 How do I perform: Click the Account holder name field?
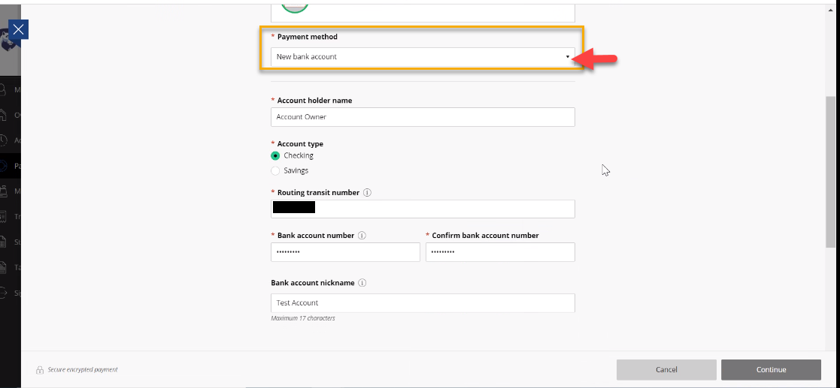pos(422,117)
